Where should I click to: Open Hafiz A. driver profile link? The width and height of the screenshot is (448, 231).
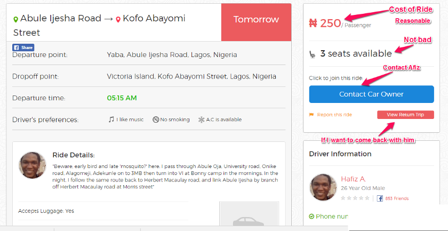[x=354, y=179]
